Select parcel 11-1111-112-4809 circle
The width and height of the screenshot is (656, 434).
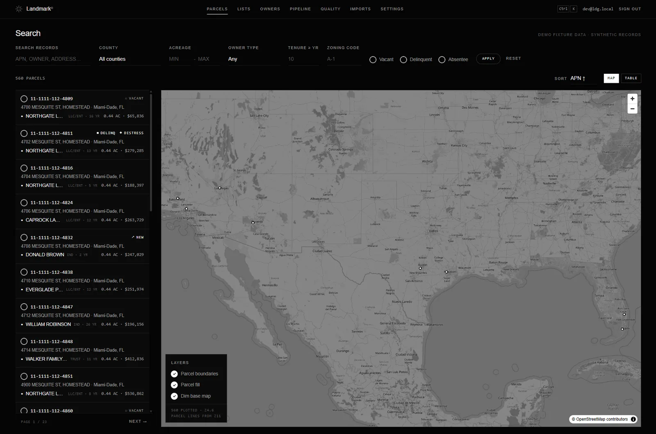(24, 99)
